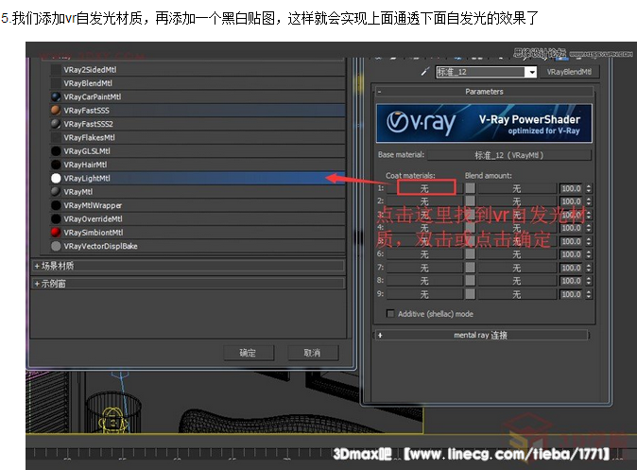Image resolution: width=637 pixels, height=470 pixels.
Task: Click the VRayGLSLMtl black sphere icon
Action: click(56, 151)
